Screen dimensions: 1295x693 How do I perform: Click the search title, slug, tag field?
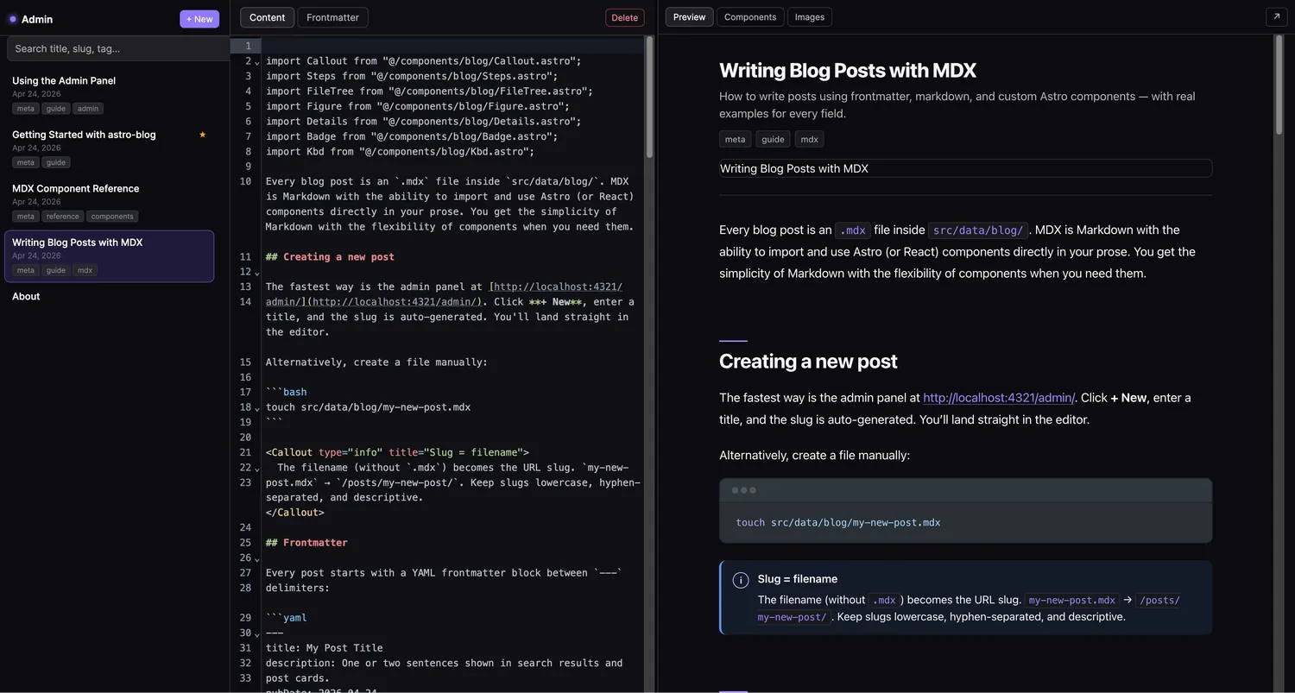coord(117,48)
